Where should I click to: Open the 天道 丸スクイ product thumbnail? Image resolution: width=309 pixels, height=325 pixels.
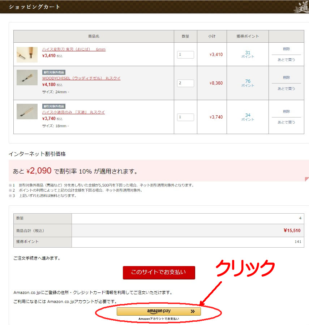(x=27, y=111)
